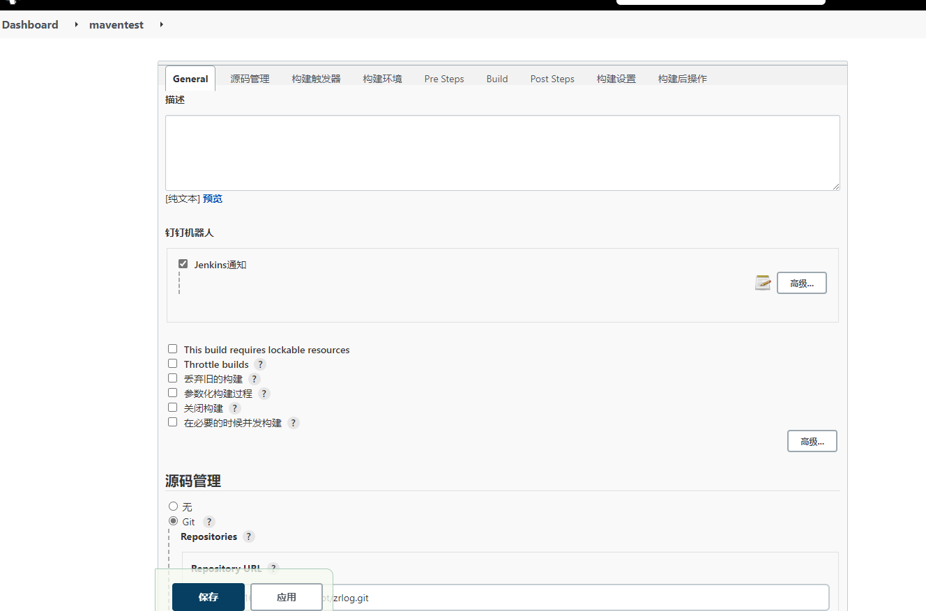Go to Dashboard in the breadcrumb
This screenshot has width=926, height=611.
[x=30, y=24]
